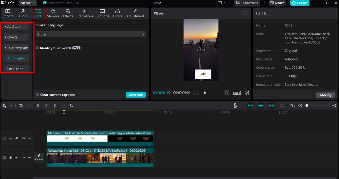Image resolution: width=339 pixels, height=179 pixels.
Task: Select Local captions in sidebar
Action: pyautogui.click(x=16, y=69)
